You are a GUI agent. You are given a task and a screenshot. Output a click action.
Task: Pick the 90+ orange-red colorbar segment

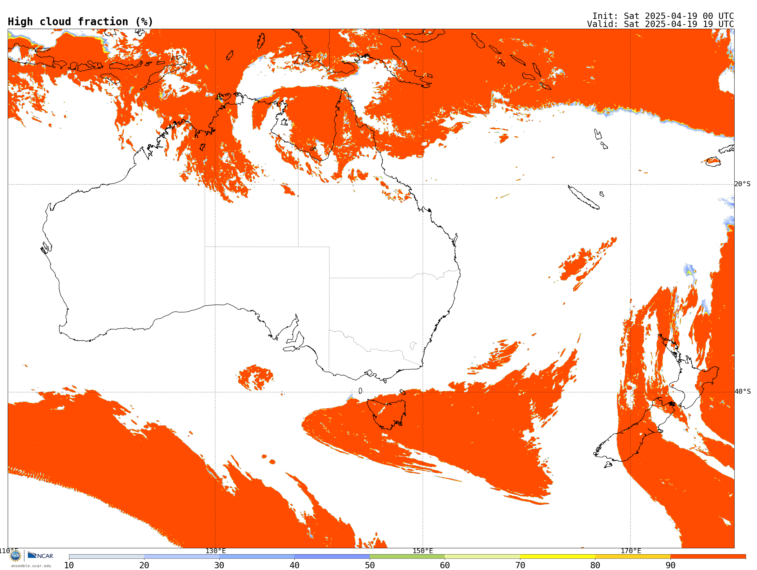tap(708, 557)
